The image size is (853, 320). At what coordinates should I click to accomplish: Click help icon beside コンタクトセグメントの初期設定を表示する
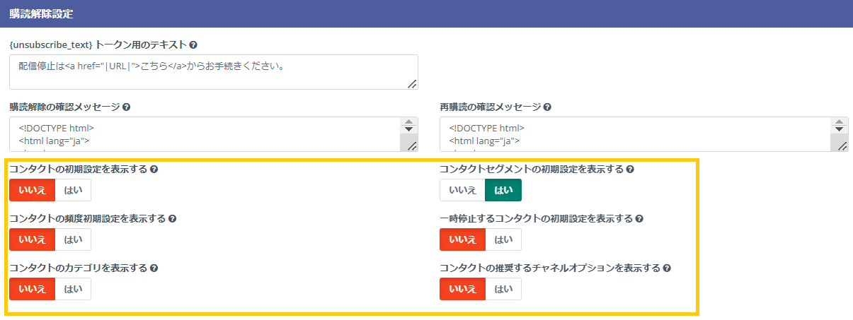pyautogui.click(x=630, y=170)
